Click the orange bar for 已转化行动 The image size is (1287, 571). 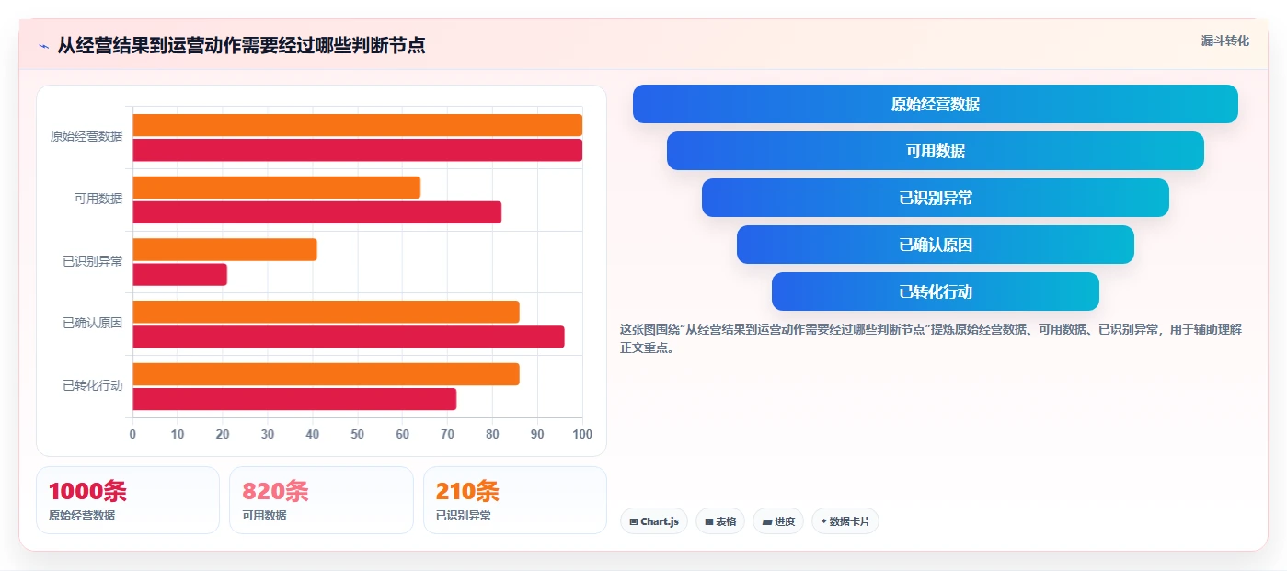pos(327,374)
